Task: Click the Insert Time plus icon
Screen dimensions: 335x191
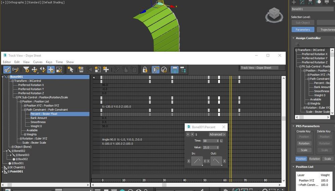Action: pos(106,70)
